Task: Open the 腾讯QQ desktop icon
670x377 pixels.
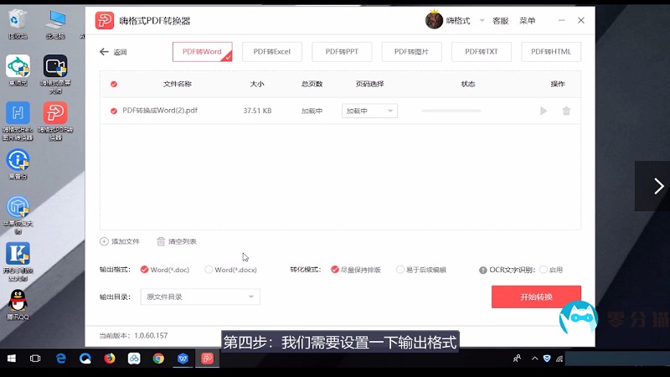Action: (17, 302)
